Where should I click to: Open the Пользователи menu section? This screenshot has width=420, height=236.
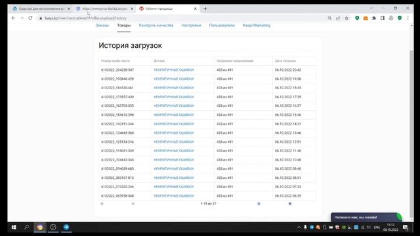[222, 26]
